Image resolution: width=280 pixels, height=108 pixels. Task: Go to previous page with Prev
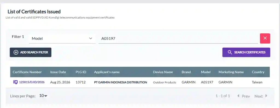pyautogui.click(x=243, y=96)
